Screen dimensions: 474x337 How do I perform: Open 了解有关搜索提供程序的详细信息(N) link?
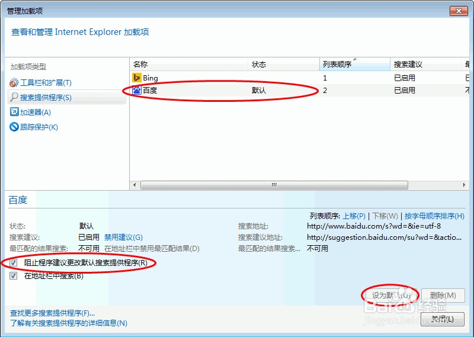(69, 323)
